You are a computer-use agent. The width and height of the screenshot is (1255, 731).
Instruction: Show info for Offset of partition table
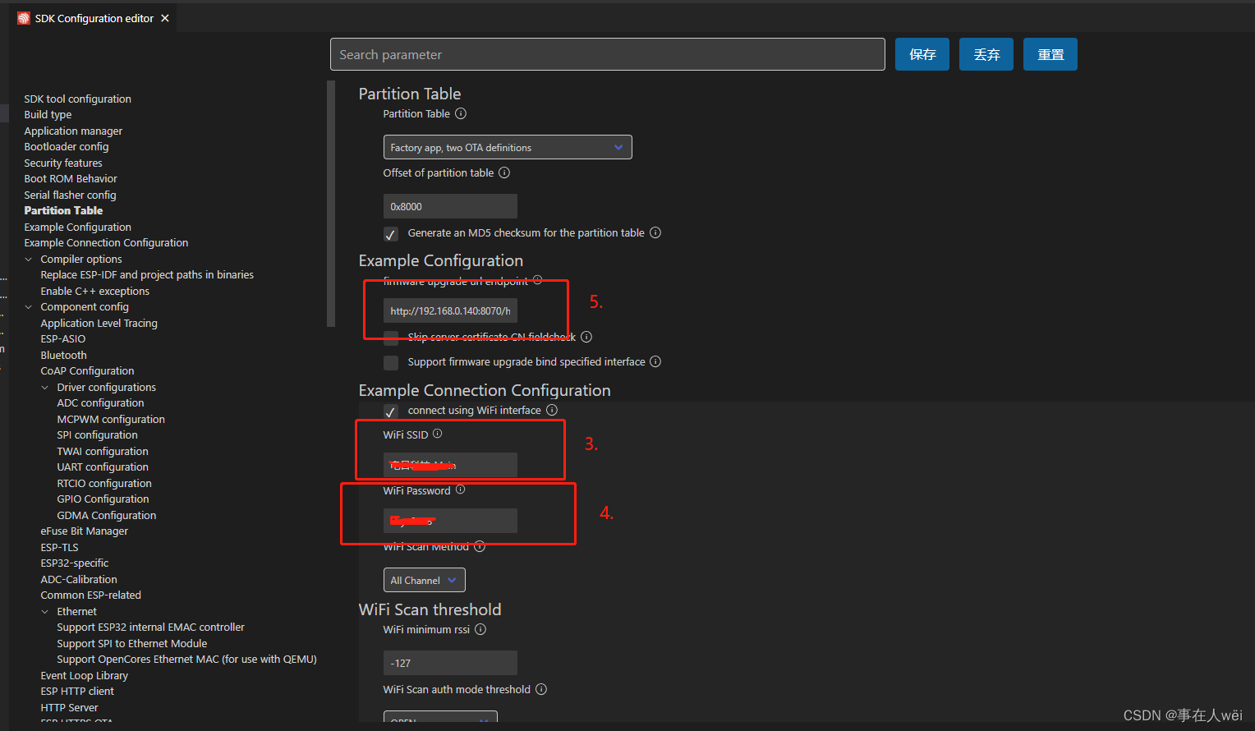click(504, 172)
